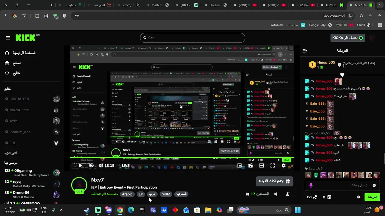385x216 pixels.
Task: Open the WitAnime bookmark
Action: (x=288, y=25)
